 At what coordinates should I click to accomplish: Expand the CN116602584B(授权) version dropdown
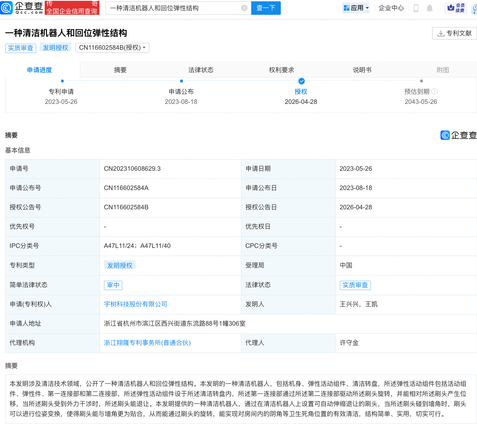click(x=112, y=48)
